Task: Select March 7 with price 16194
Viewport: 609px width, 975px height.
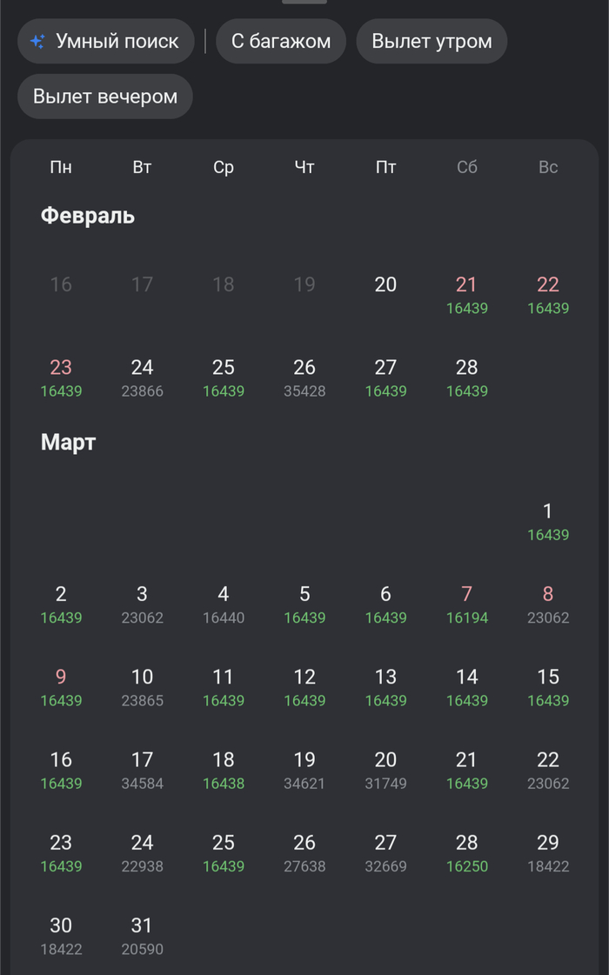Action: (x=466, y=604)
